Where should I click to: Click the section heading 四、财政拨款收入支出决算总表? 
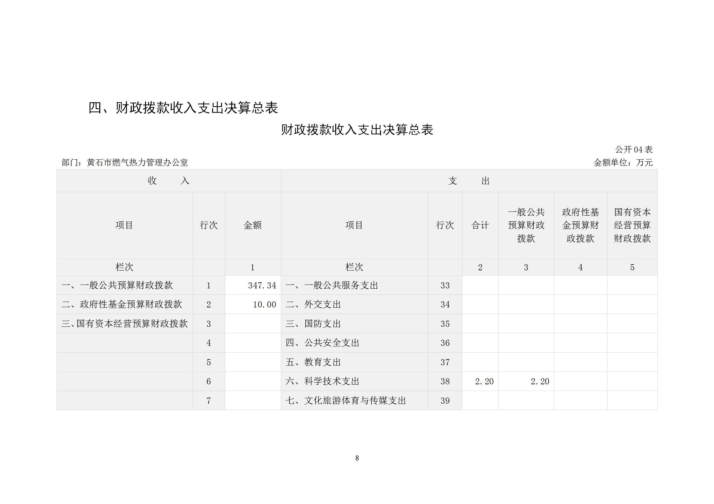pos(183,108)
